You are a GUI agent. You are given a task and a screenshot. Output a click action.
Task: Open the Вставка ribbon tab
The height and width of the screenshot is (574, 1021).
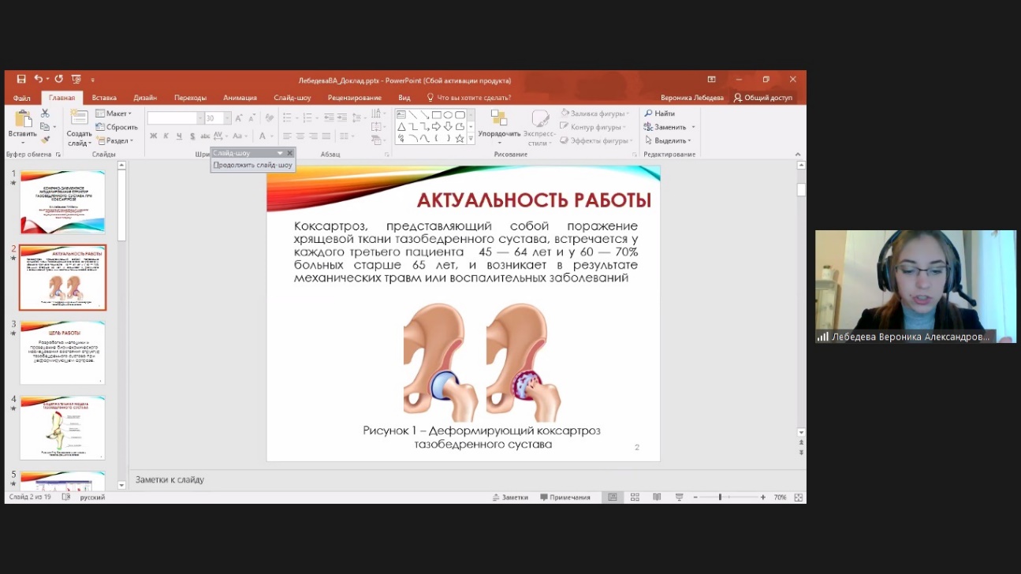point(104,98)
